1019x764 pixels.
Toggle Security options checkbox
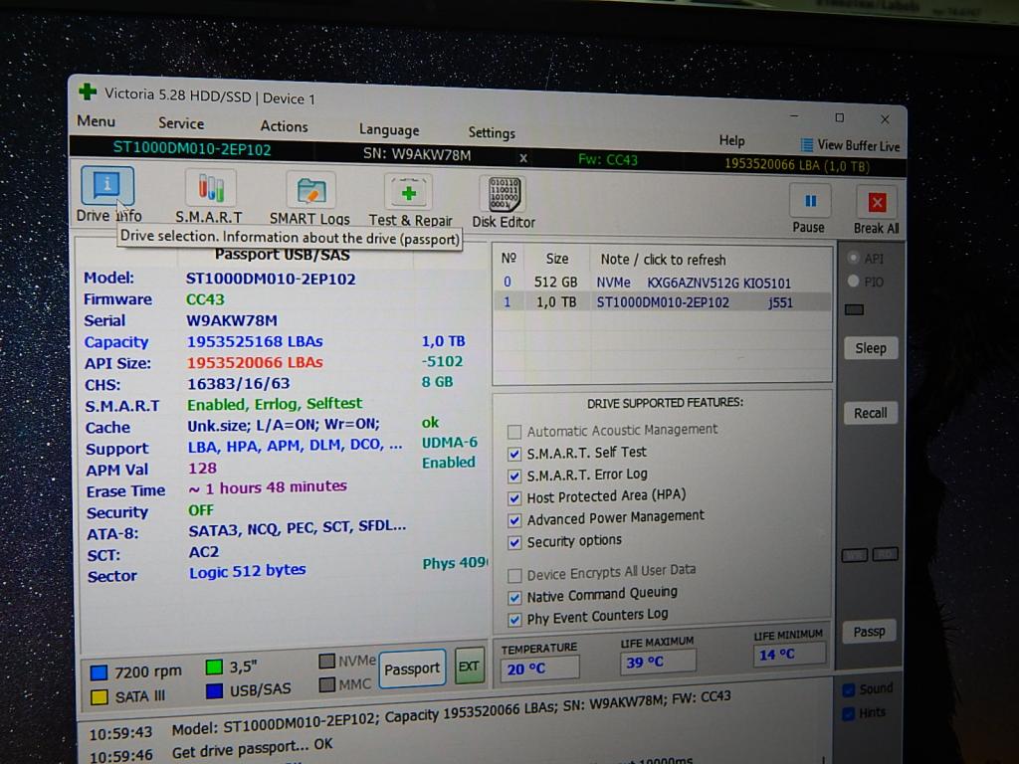click(514, 542)
